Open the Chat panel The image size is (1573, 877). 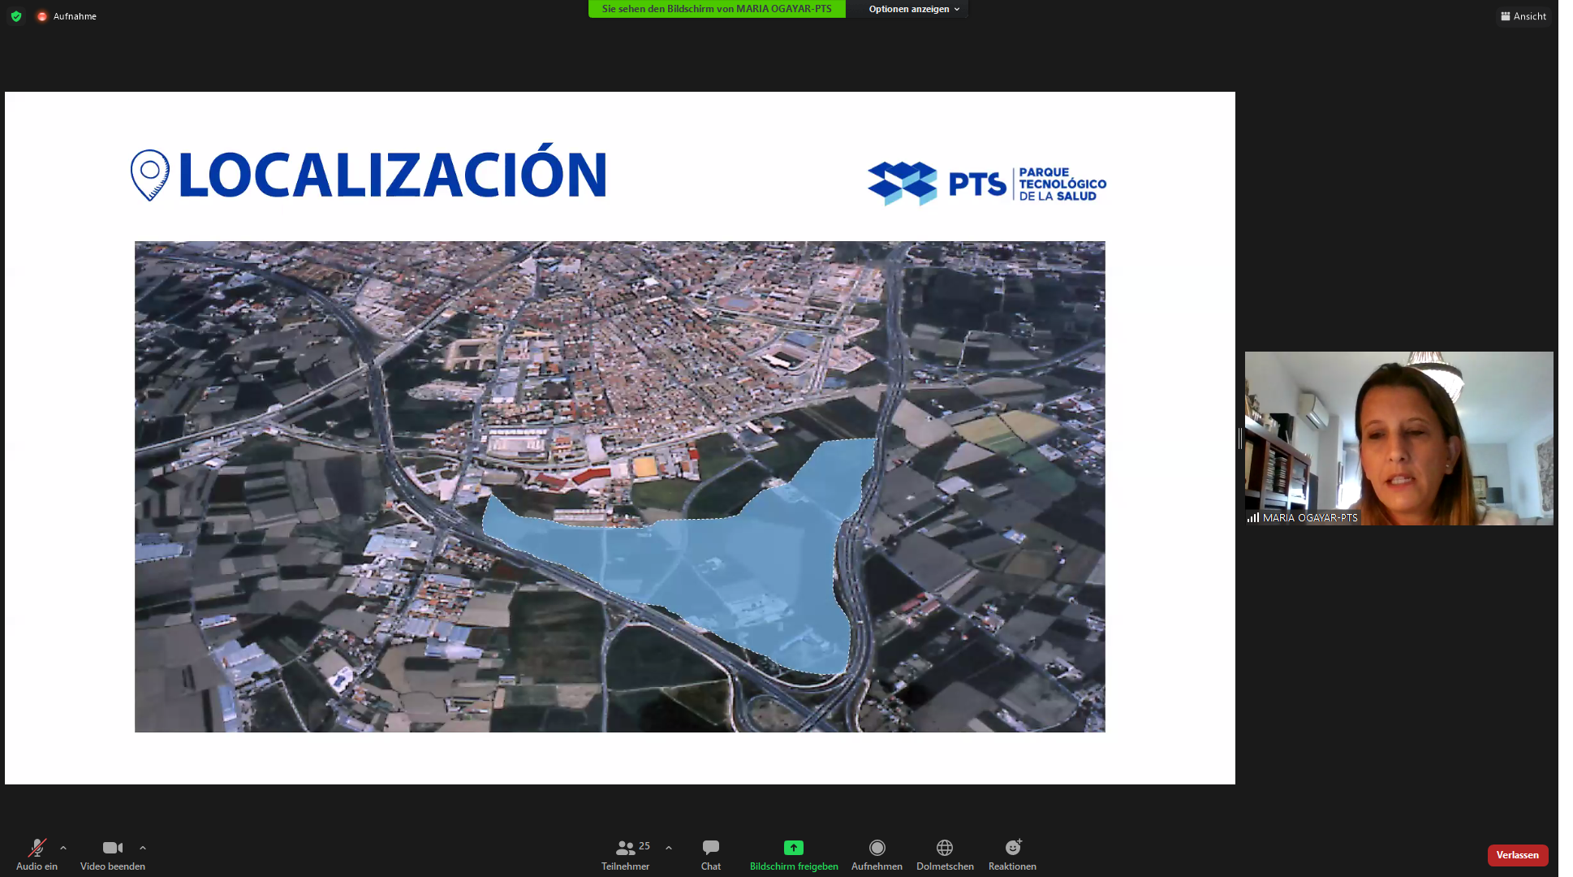711,849
